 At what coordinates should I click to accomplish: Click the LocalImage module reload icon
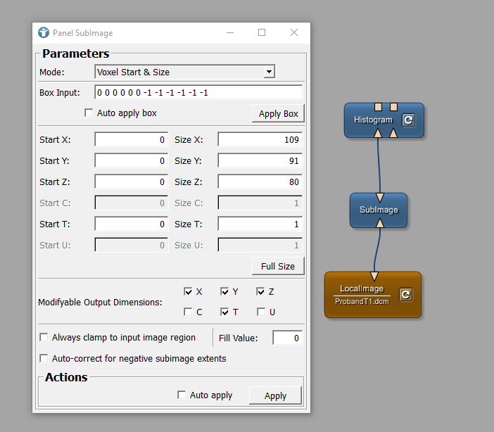405,295
